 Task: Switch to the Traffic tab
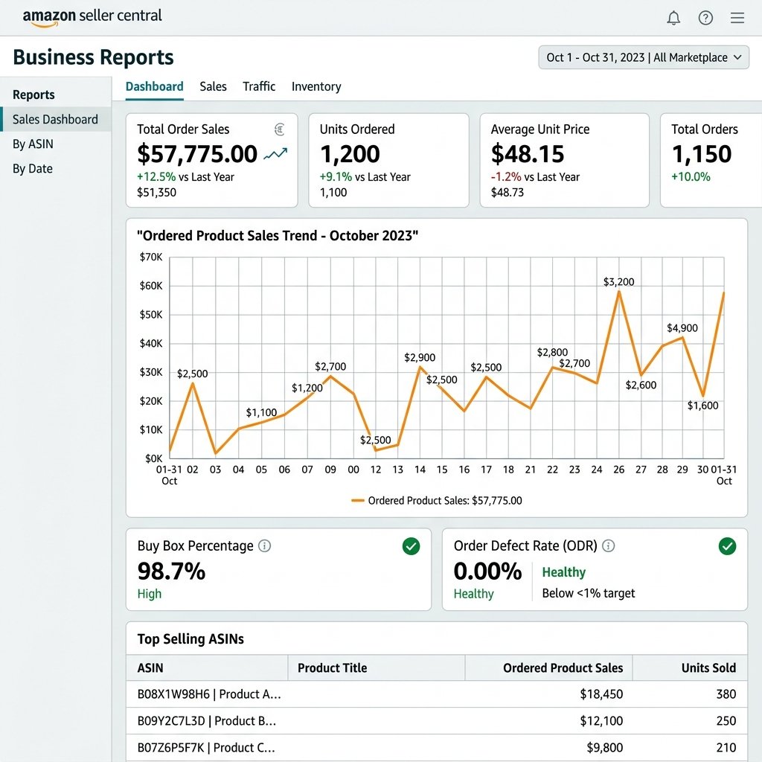pos(259,87)
